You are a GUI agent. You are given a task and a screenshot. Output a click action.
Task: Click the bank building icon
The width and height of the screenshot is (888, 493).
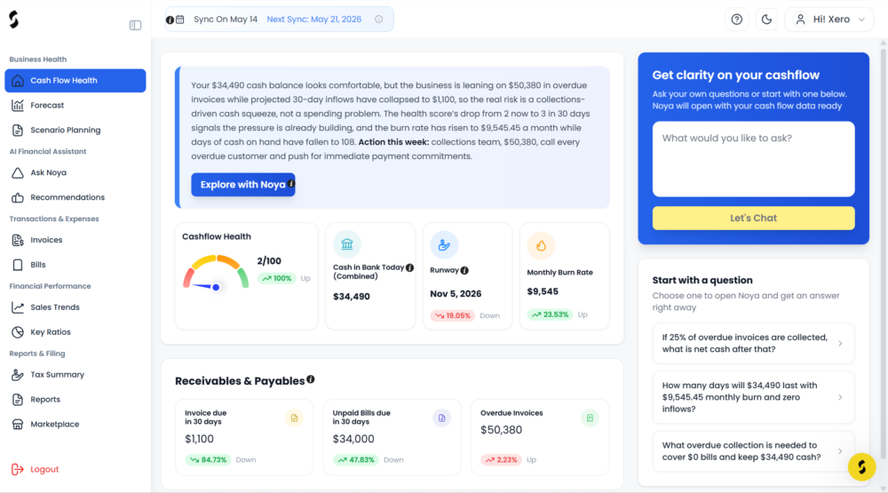[347, 244]
